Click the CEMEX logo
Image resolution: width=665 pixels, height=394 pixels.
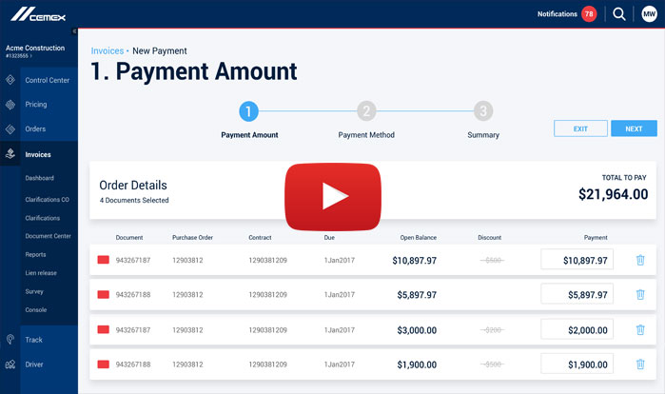coord(38,14)
